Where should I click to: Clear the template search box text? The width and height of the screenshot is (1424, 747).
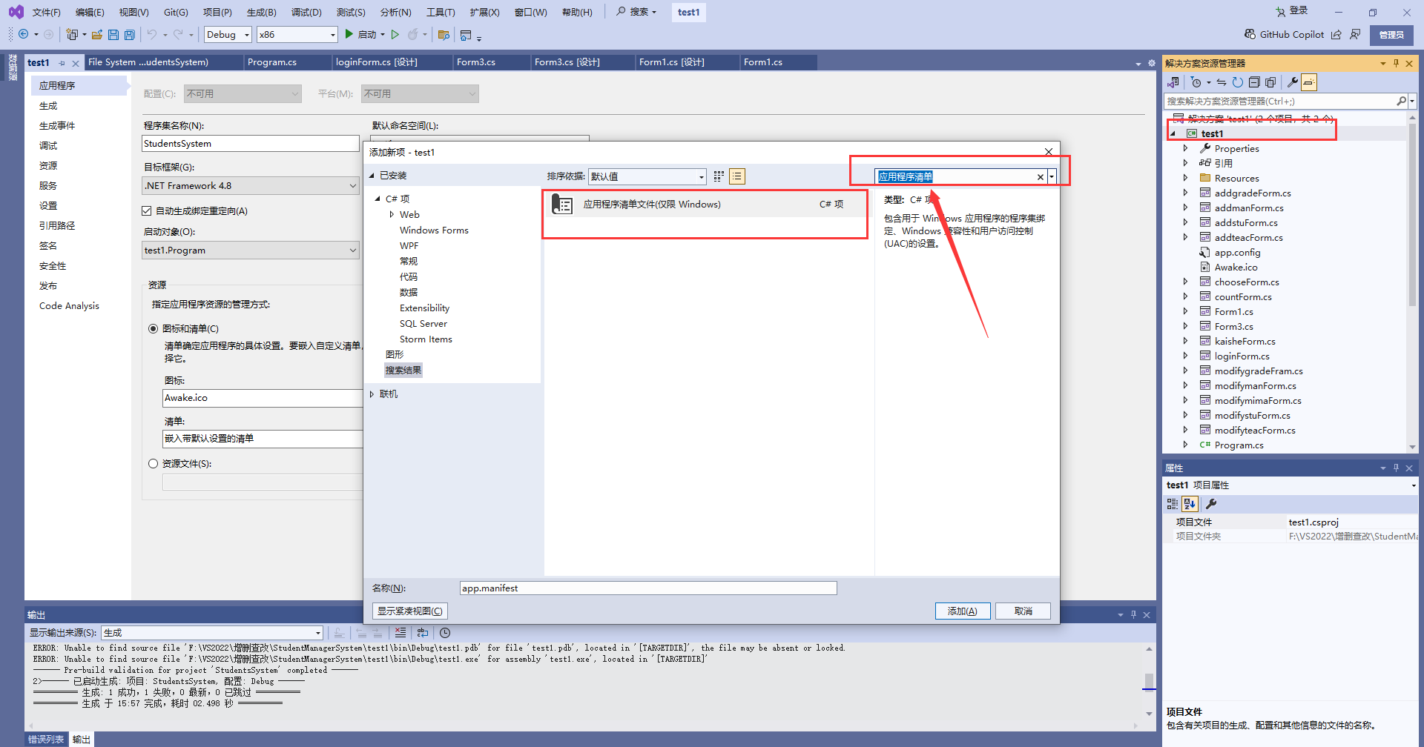(1040, 176)
